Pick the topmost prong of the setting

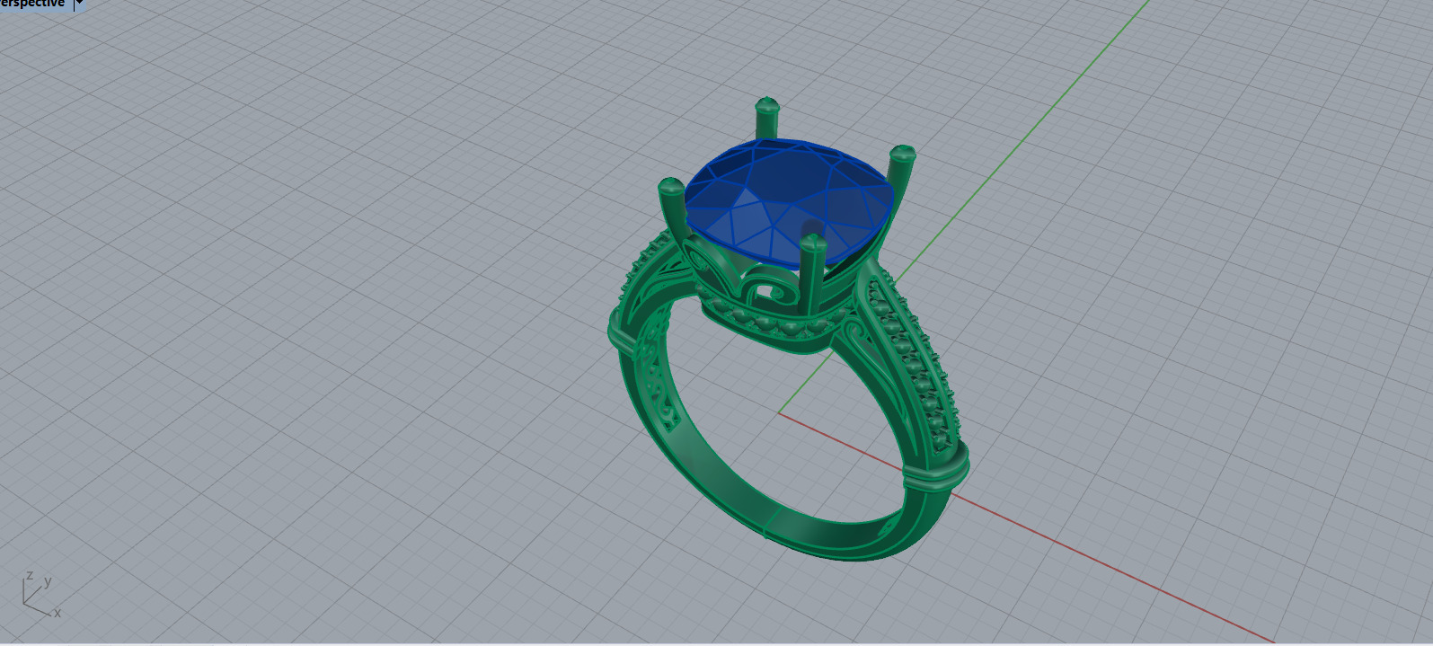(766, 119)
